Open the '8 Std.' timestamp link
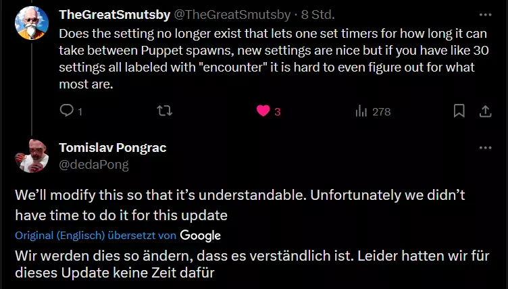508x289 pixels. [317, 14]
